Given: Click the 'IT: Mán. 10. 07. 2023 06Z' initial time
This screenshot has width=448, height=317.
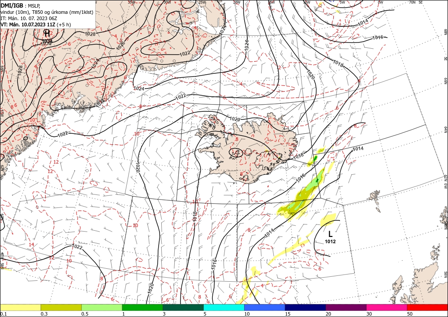Looking at the screenshot, I should point(29,18).
